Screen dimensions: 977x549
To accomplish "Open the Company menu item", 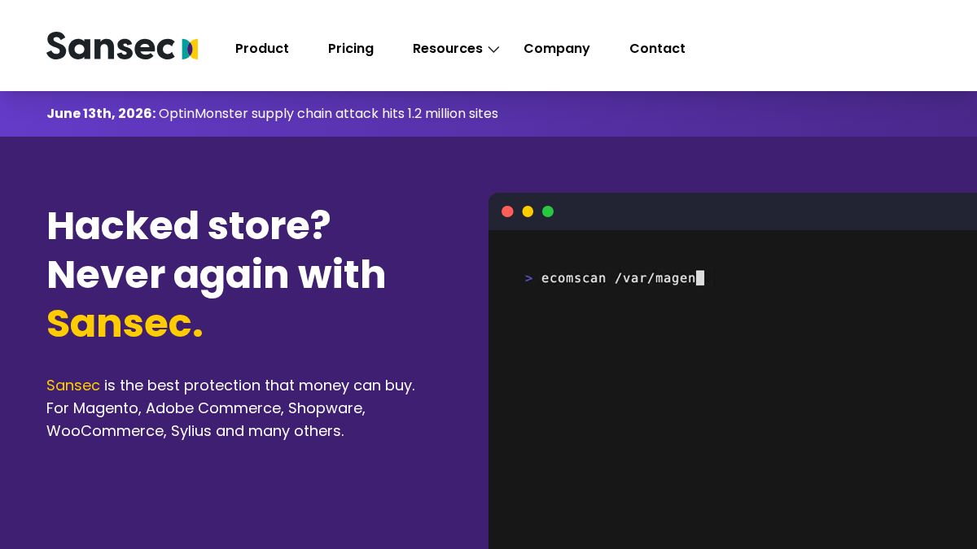I will pyautogui.click(x=557, y=49).
